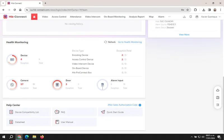Open the Access Control menu
The image size is (224, 140).
point(59,17)
